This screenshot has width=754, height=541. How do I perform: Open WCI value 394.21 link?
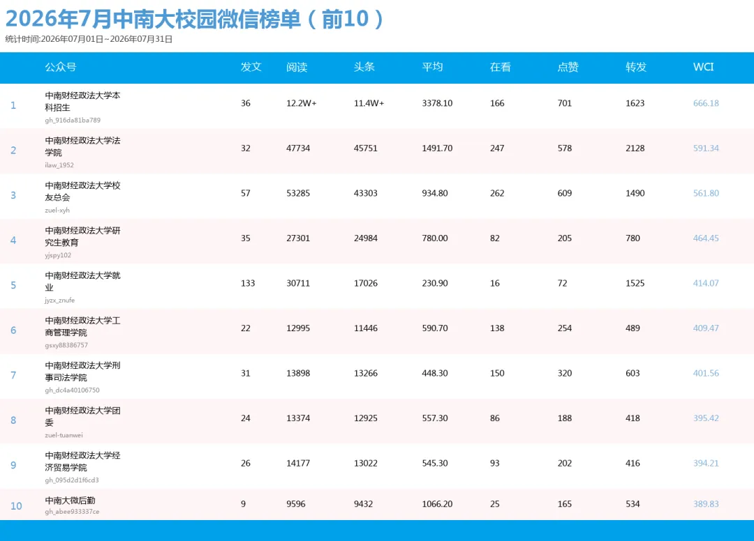[706, 463]
